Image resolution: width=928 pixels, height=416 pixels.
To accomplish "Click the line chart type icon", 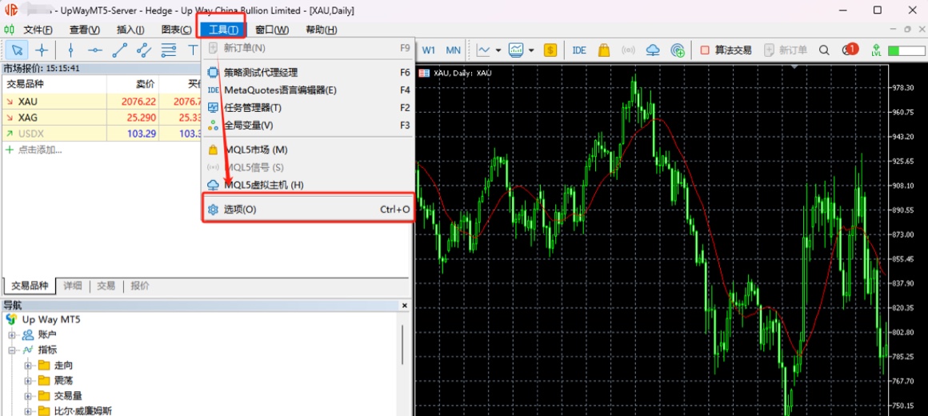I will coord(483,50).
